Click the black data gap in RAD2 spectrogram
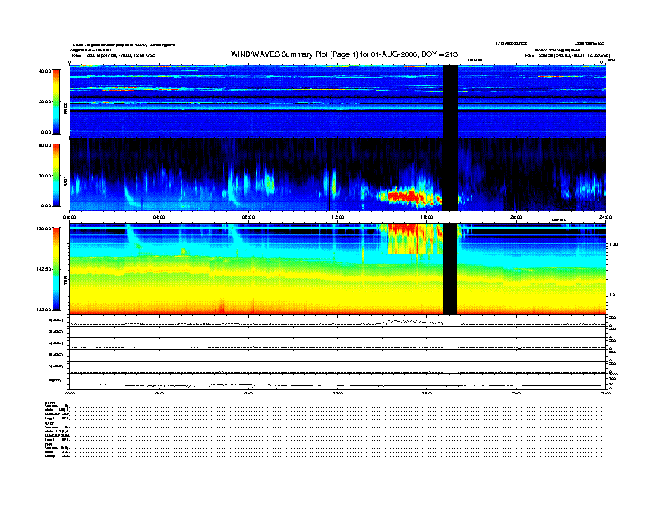 450,101
